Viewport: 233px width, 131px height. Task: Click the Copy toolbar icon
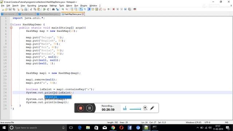click(x=35, y=9)
